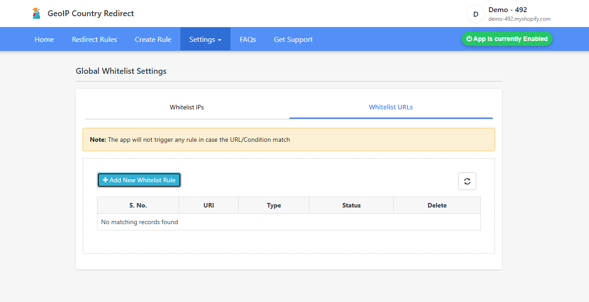Sort by the S. No. column header
589x302 pixels.
(138, 205)
